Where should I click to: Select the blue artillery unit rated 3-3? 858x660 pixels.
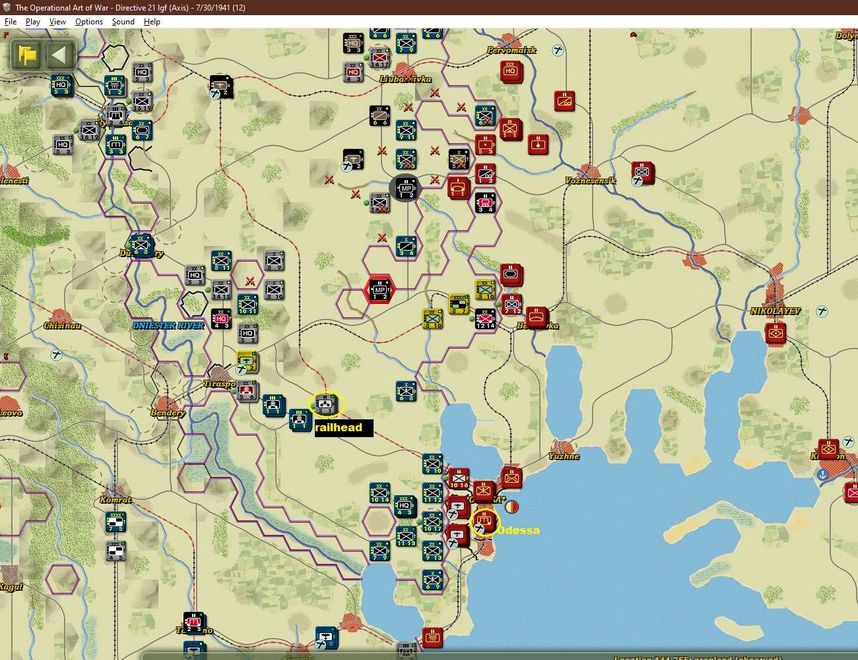point(115,144)
